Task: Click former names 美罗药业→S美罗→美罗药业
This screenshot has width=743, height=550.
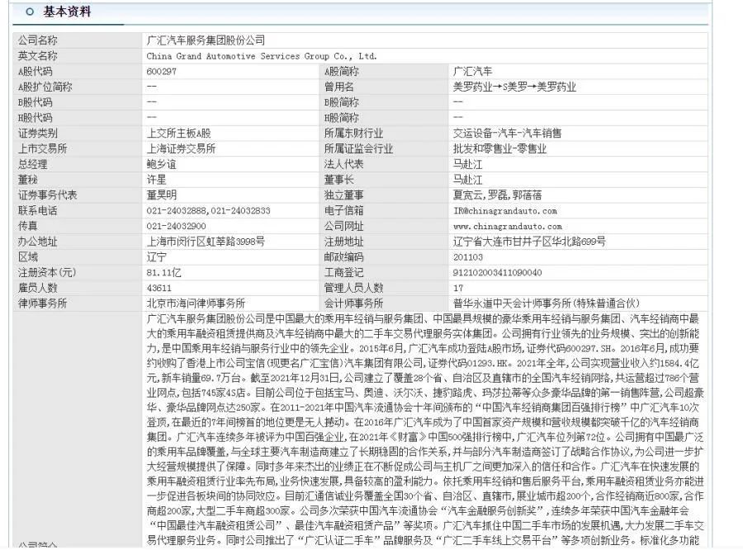Action: pyautogui.click(x=514, y=87)
